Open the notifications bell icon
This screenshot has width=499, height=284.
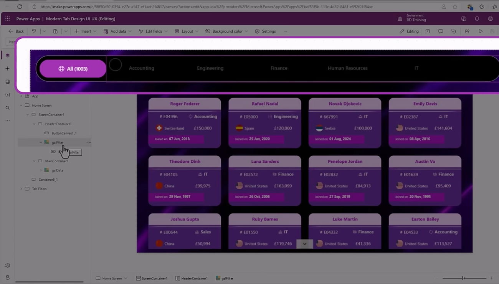(477, 19)
